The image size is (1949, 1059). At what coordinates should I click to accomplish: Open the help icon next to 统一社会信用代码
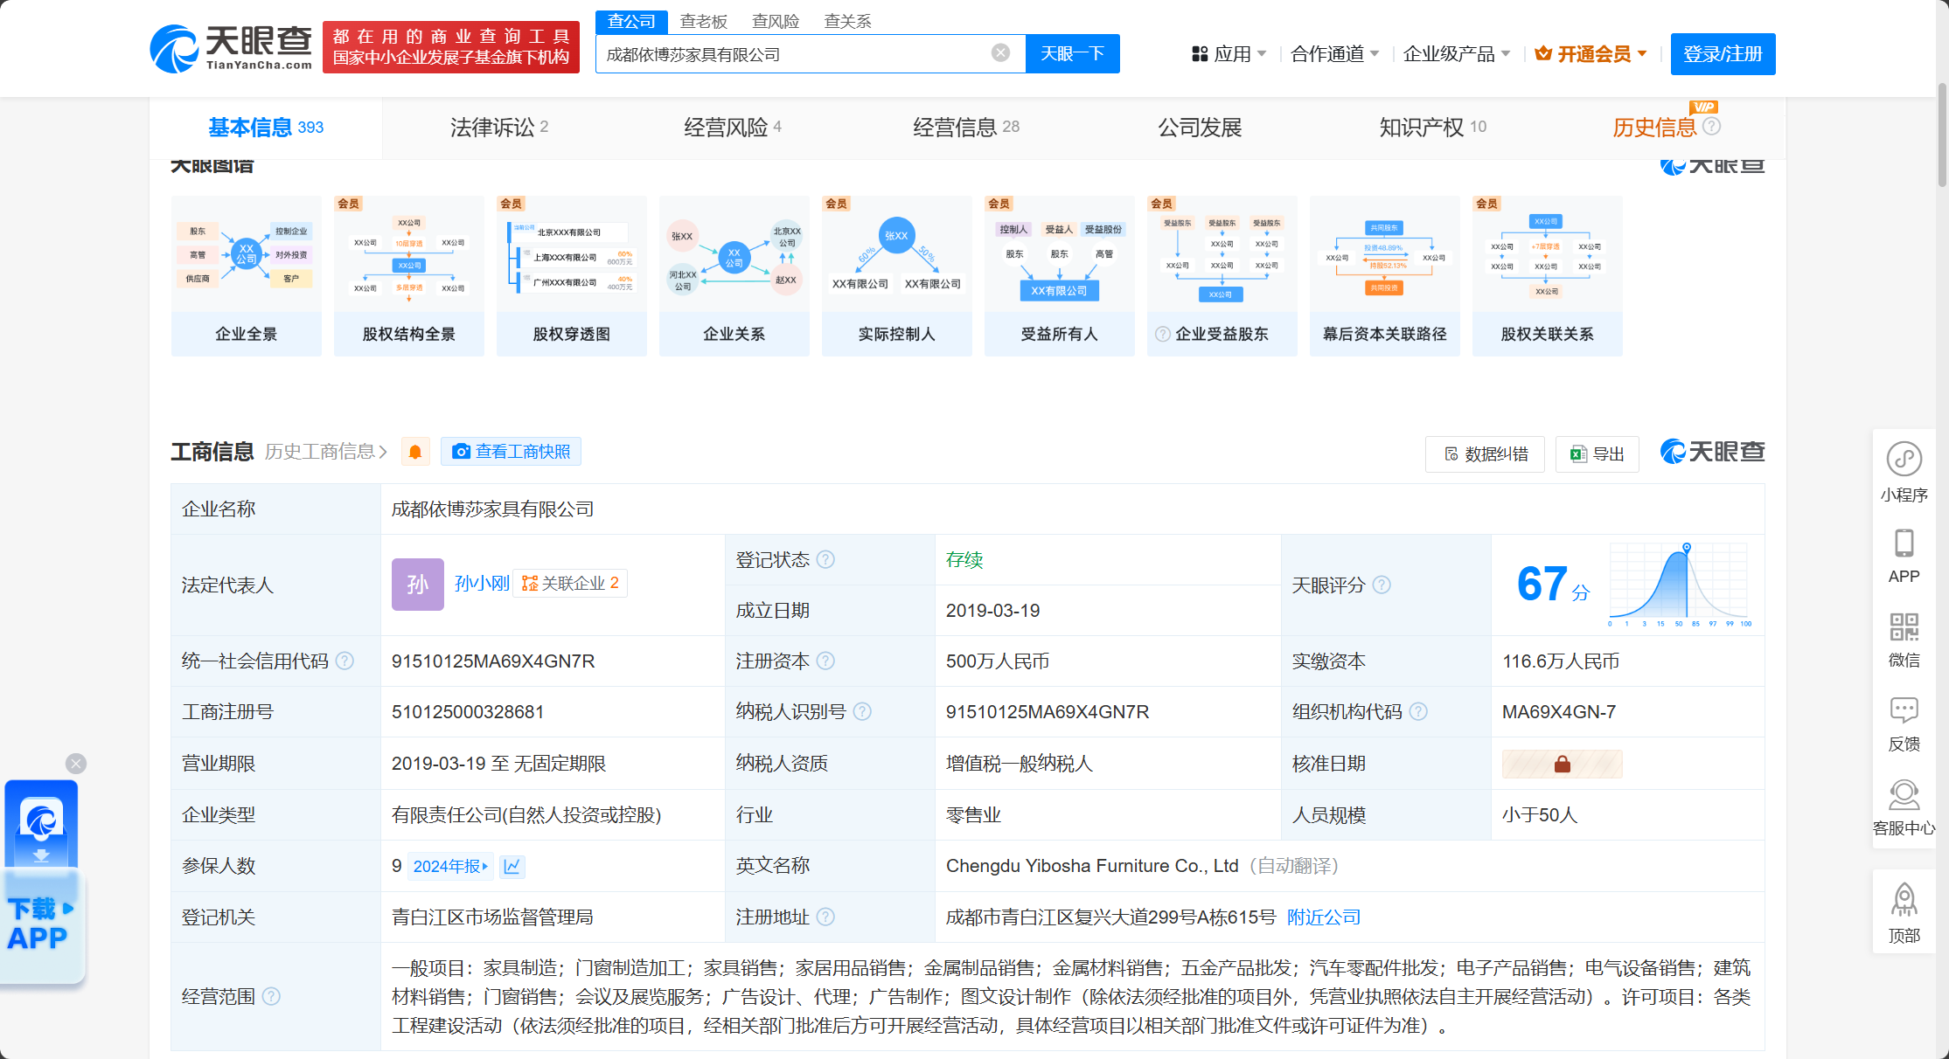click(345, 661)
